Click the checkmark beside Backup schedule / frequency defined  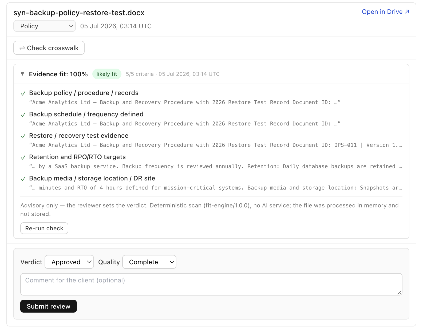[x=23, y=115]
